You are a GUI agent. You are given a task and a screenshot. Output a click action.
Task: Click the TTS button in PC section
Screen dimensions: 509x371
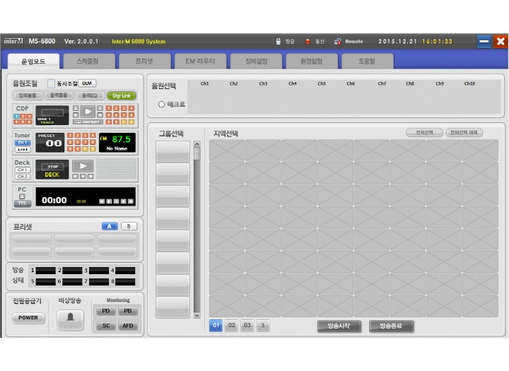[x=23, y=203]
